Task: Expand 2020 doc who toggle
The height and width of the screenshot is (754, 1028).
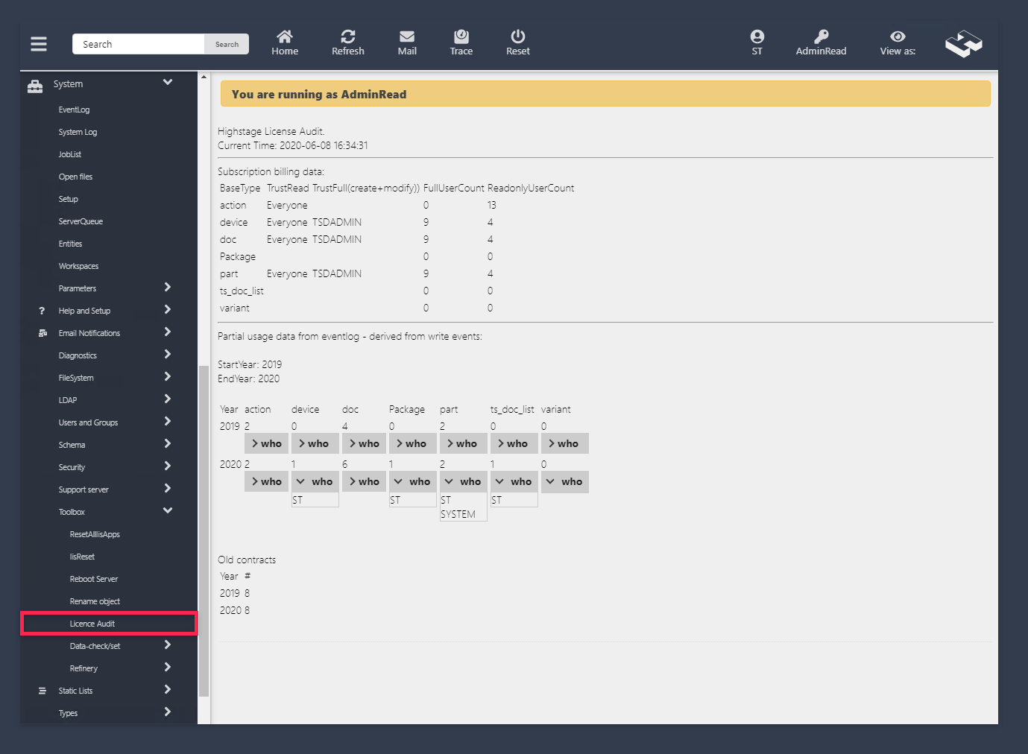Action: tap(365, 481)
